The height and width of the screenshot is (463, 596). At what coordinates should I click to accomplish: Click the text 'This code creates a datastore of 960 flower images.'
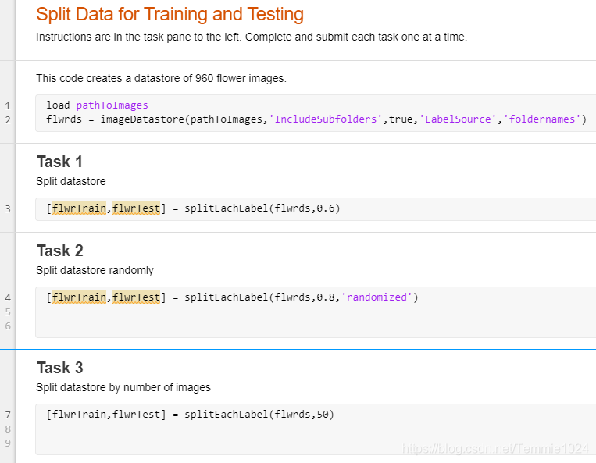coord(161,78)
